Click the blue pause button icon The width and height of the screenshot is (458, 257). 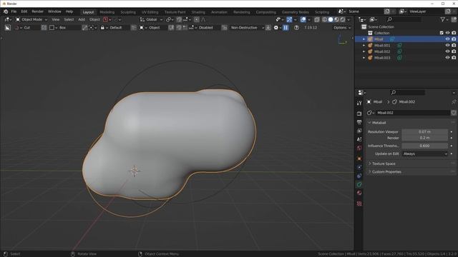tap(286, 28)
